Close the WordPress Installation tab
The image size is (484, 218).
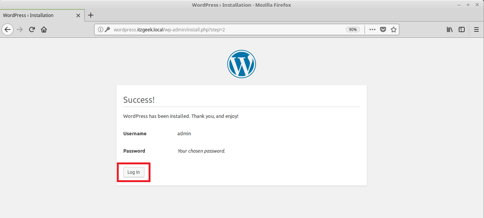pyautogui.click(x=78, y=15)
